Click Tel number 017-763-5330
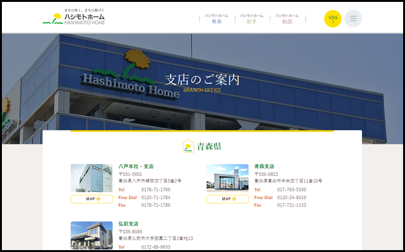 tap(292, 190)
